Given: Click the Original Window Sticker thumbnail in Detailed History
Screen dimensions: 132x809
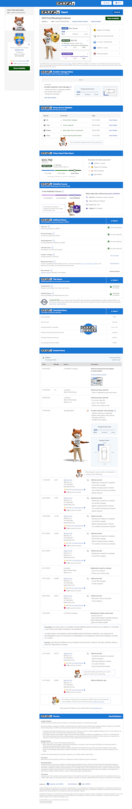Looking at the screenshot, I should (x=97, y=381).
